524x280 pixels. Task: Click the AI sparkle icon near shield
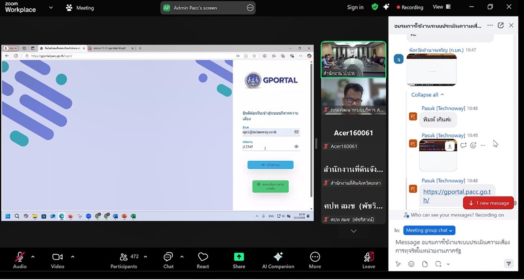[386, 7]
